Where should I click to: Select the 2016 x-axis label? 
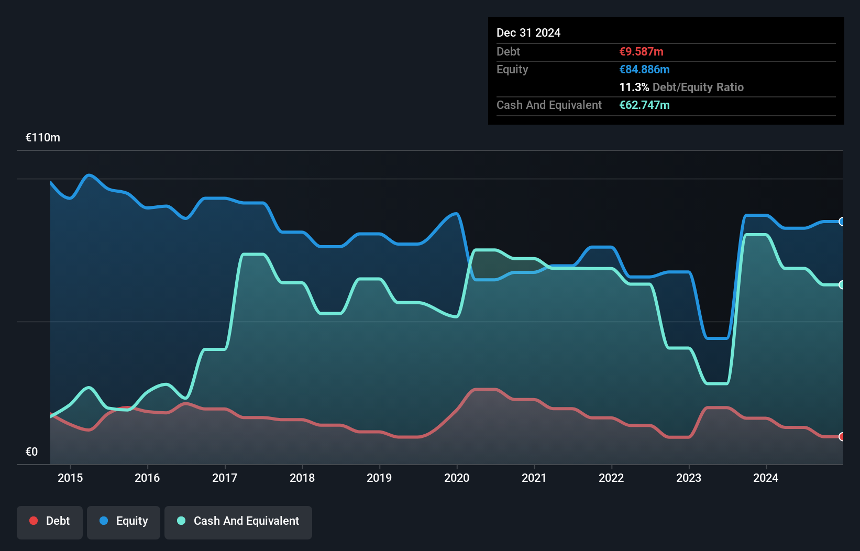click(147, 478)
